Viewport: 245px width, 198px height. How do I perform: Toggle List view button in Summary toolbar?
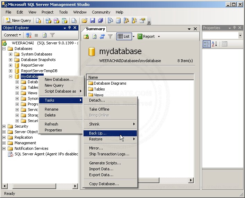tap(123, 36)
